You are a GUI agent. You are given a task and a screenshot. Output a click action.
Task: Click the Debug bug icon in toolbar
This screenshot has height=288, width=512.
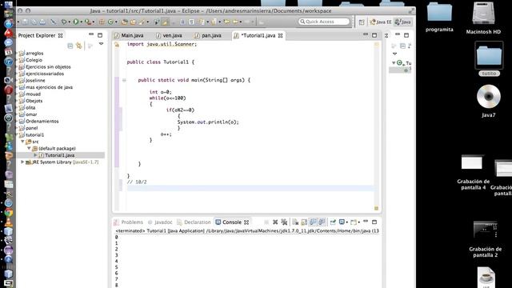(64, 22)
